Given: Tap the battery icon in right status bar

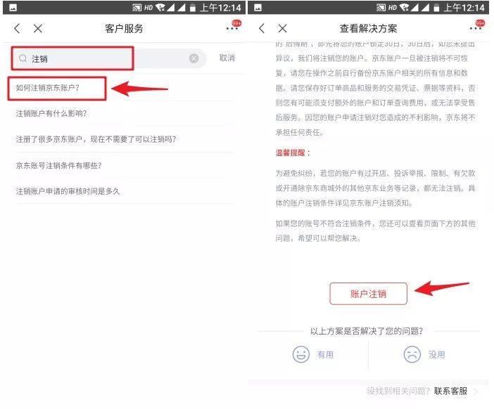Looking at the screenshot, I should [x=436, y=8].
